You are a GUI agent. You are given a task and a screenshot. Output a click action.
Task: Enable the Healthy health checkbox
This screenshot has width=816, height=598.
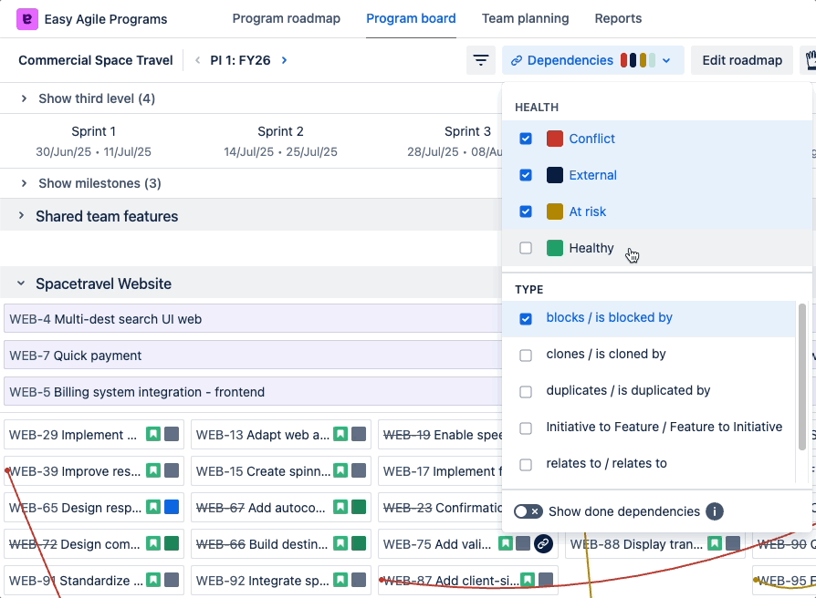(x=526, y=248)
